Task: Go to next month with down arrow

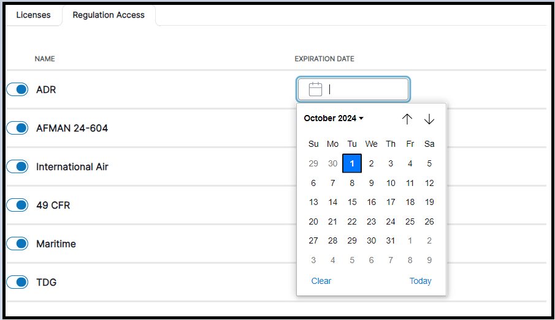Action: tap(429, 119)
